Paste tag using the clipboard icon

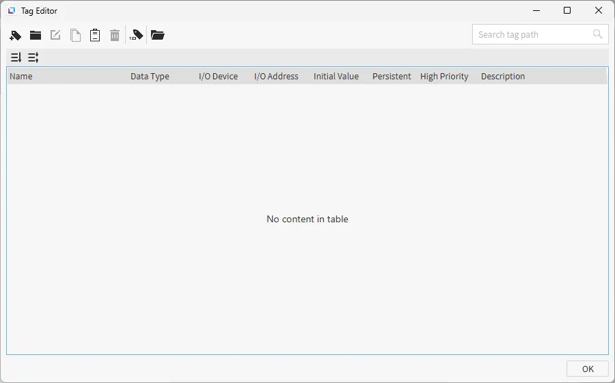point(95,35)
